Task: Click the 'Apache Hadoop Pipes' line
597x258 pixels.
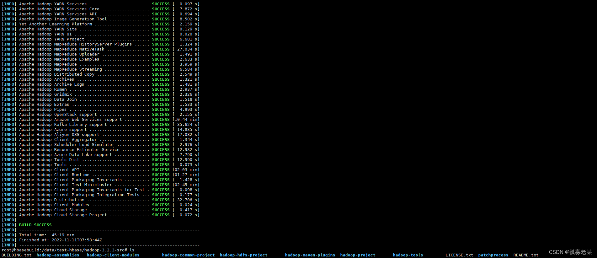Action: tap(101, 110)
